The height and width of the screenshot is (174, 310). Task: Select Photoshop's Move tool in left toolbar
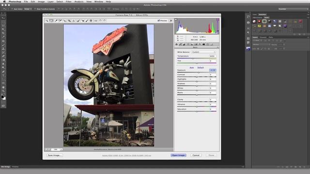pyautogui.click(x=3, y=18)
